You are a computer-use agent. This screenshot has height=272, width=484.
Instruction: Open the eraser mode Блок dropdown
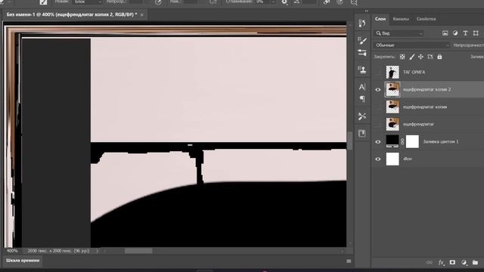coord(88,2)
